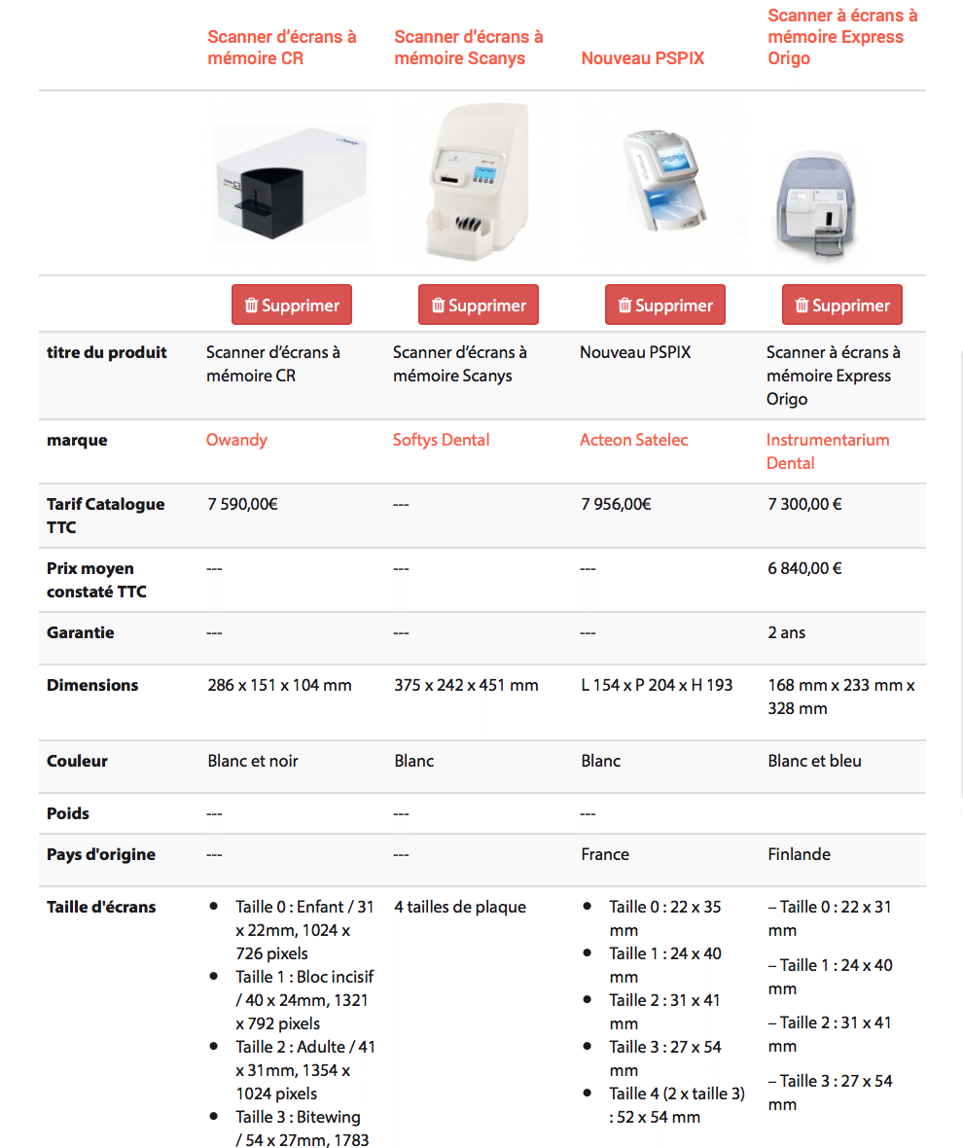963x1148 pixels.
Task: Visit the Instrumentarium Dental brand link
Action: 827,451
